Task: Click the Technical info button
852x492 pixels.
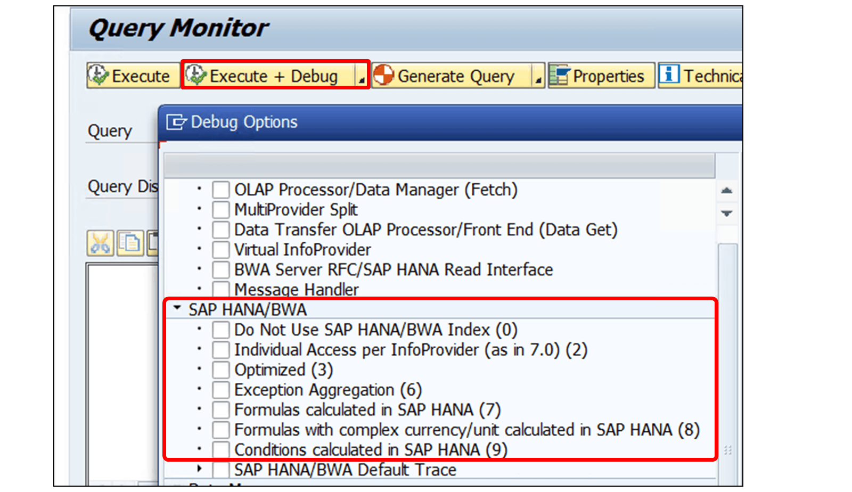Action: tap(700, 76)
